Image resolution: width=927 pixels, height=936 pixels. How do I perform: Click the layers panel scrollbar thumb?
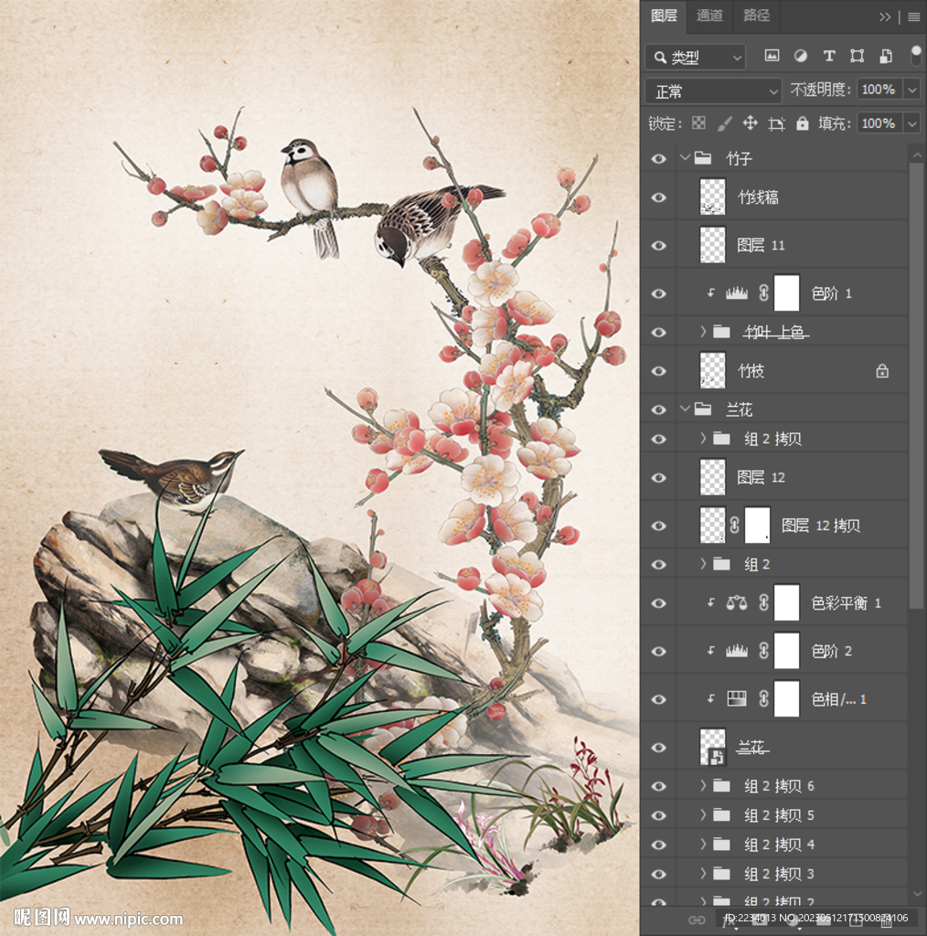pyautogui.click(x=916, y=385)
